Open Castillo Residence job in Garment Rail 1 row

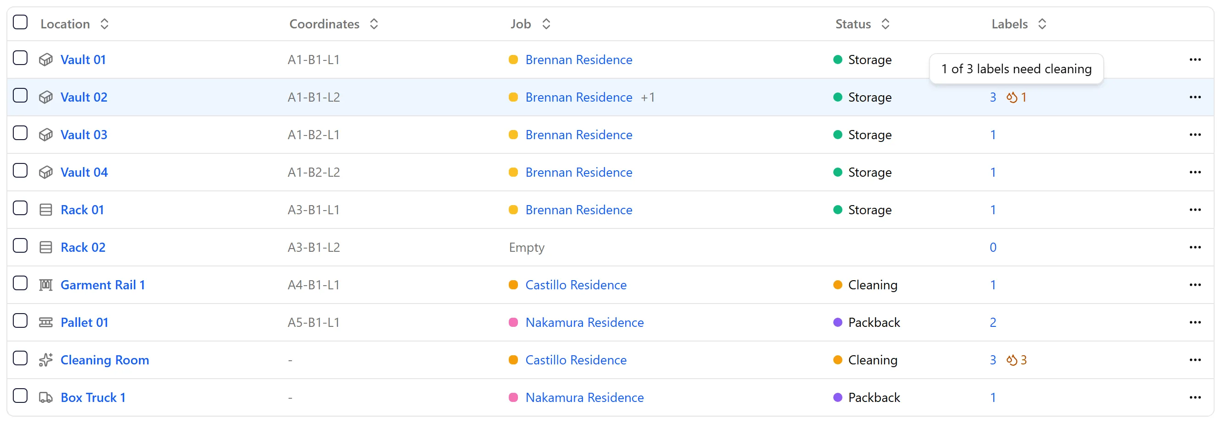(x=576, y=285)
